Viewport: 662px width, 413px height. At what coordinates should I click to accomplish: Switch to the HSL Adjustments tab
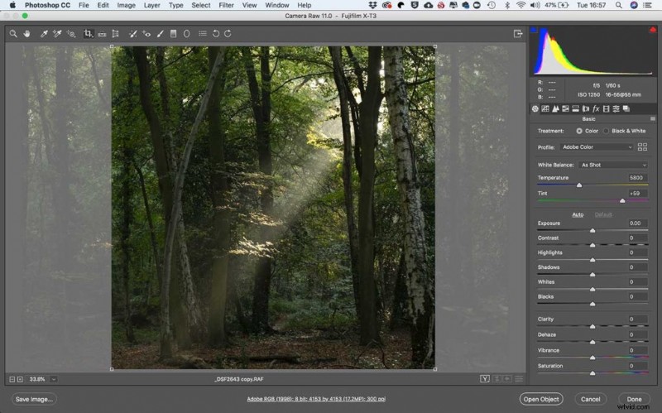tap(565, 109)
